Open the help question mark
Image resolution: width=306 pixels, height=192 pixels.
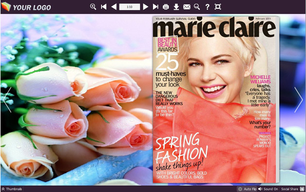pyautogui.click(x=207, y=7)
